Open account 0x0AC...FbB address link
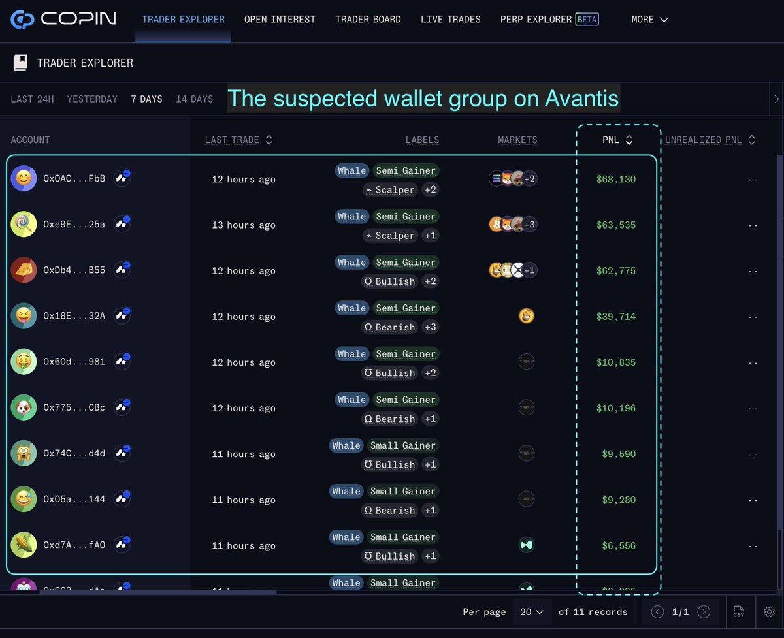This screenshot has width=784, height=638. point(74,179)
